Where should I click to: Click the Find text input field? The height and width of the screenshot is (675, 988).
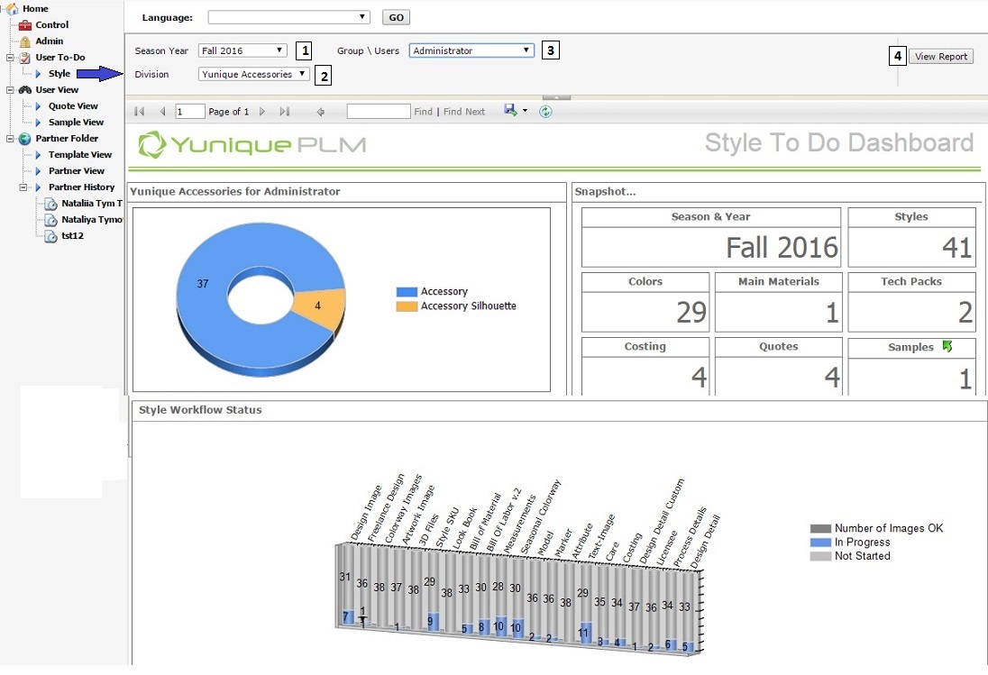point(378,112)
